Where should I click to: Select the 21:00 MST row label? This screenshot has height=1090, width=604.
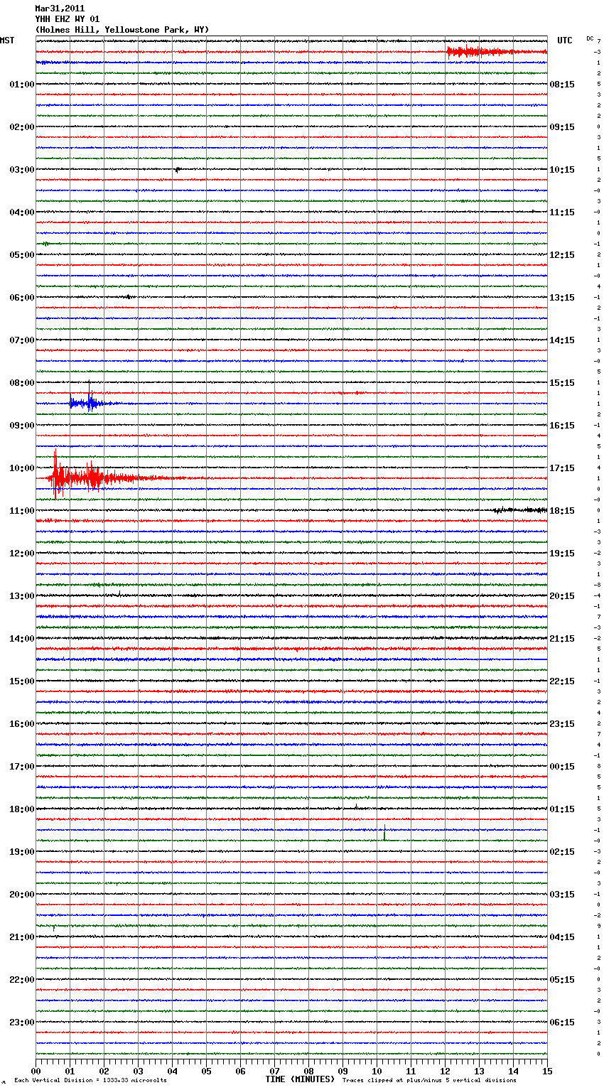(21, 937)
